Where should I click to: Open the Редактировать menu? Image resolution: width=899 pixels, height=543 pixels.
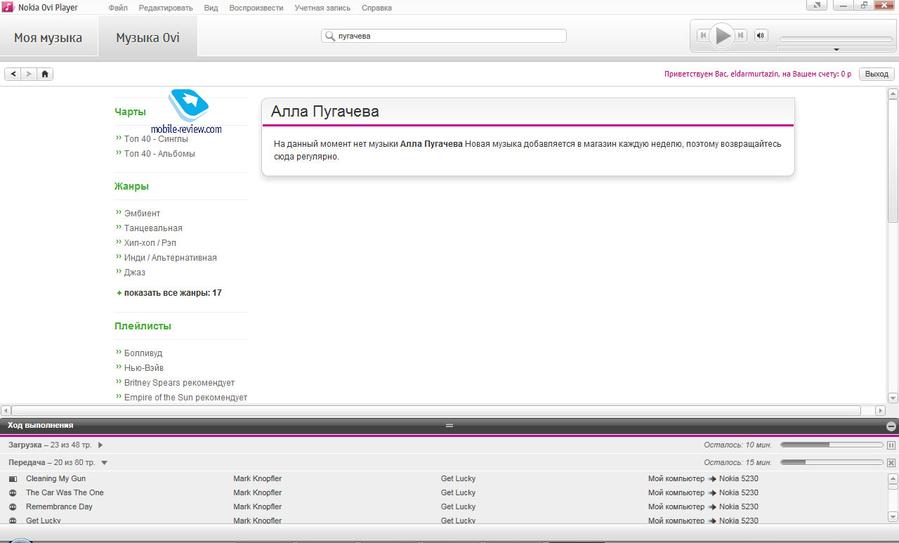[x=166, y=8]
